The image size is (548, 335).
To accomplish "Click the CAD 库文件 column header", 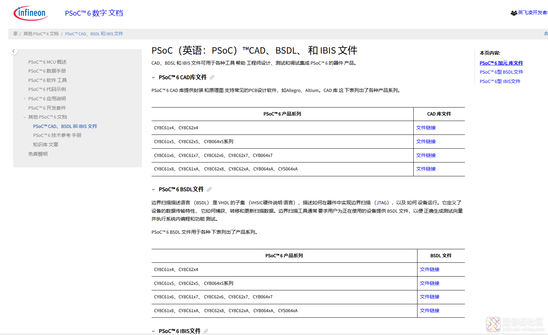I will (439, 114).
